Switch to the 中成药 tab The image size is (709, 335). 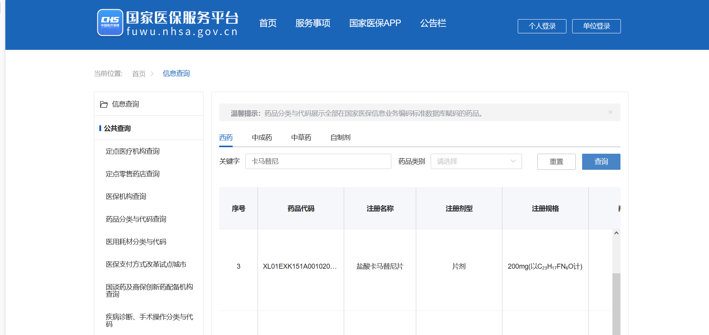(x=262, y=138)
